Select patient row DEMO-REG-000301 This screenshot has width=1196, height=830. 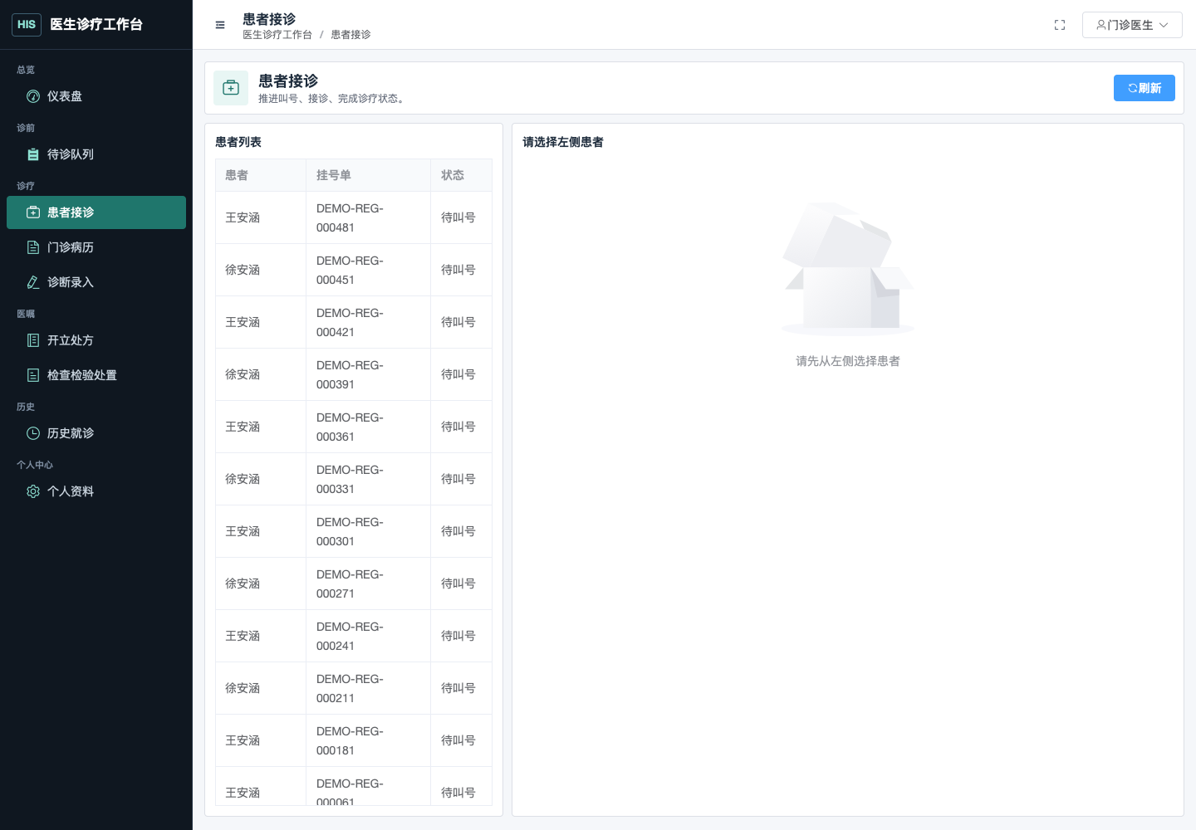click(x=354, y=531)
